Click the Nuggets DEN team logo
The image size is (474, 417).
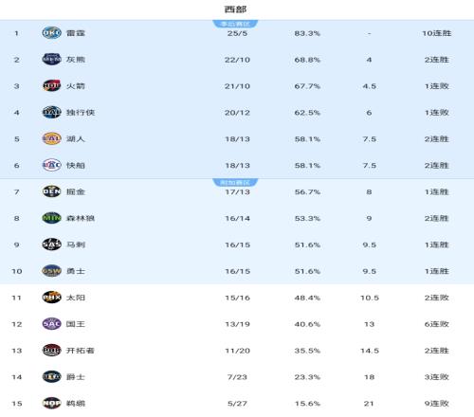(x=51, y=191)
